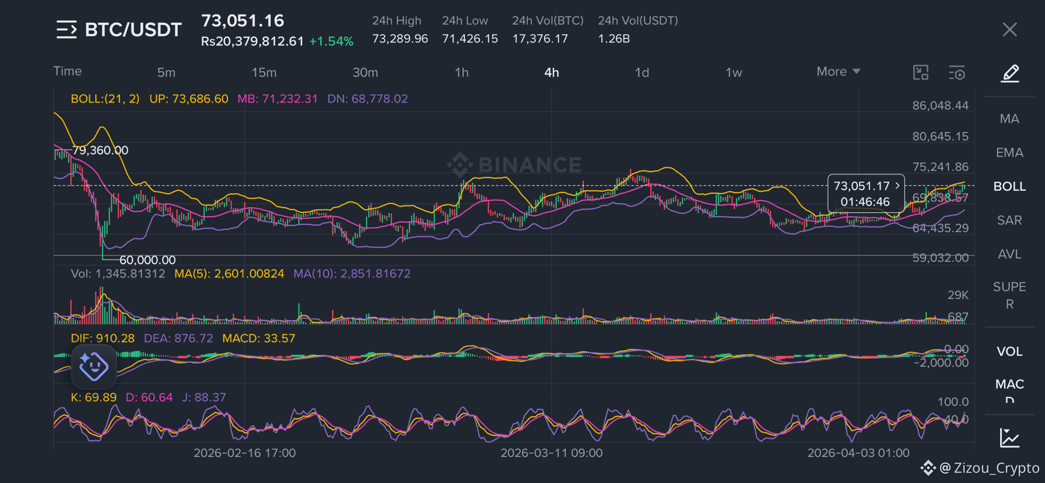The height and width of the screenshot is (483, 1045).
Task: Expand the current price label arrow
Action: (x=897, y=185)
